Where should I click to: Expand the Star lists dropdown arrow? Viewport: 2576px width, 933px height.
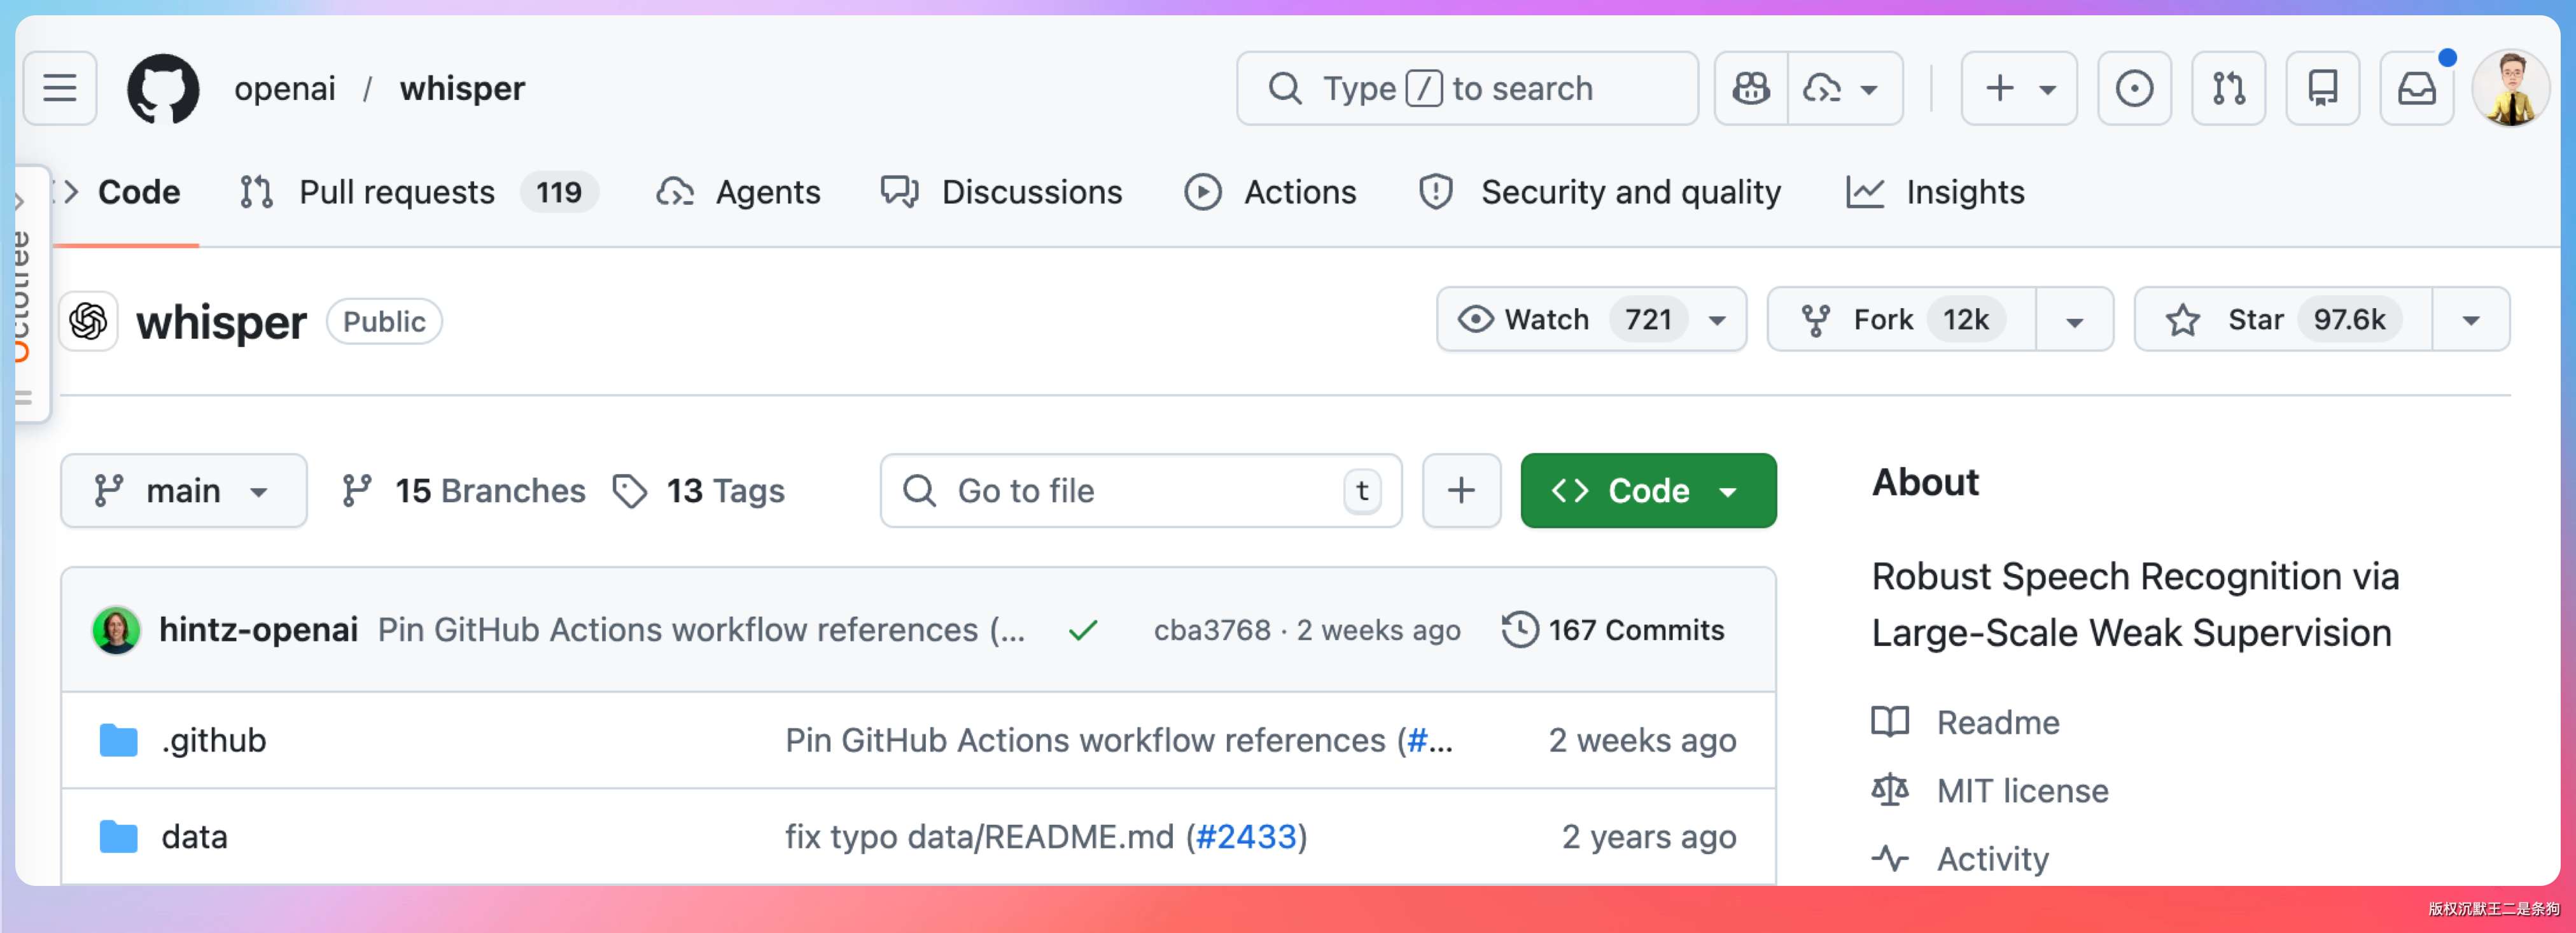point(2470,321)
